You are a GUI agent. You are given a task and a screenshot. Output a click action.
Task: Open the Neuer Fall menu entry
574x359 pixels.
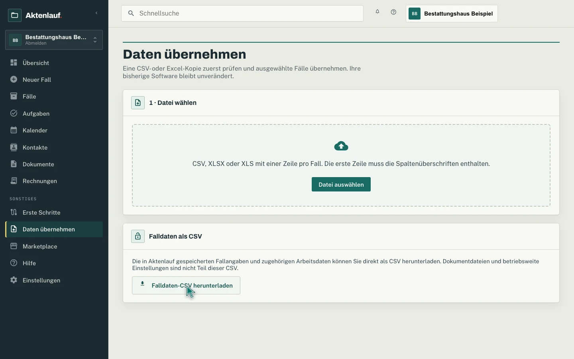point(54,79)
